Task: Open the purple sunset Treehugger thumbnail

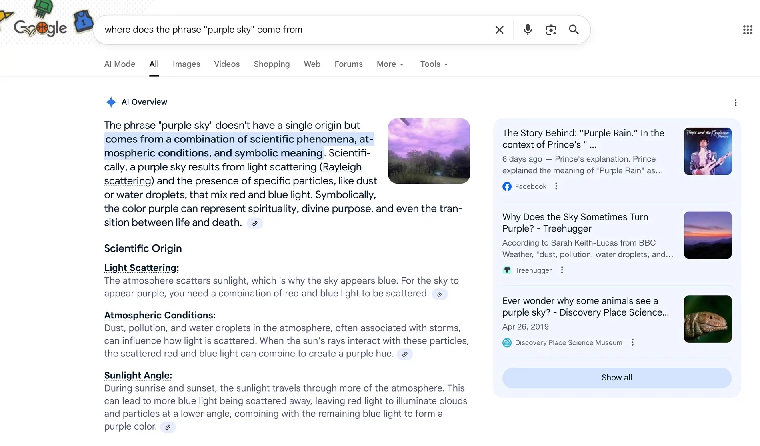Action: pos(708,235)
